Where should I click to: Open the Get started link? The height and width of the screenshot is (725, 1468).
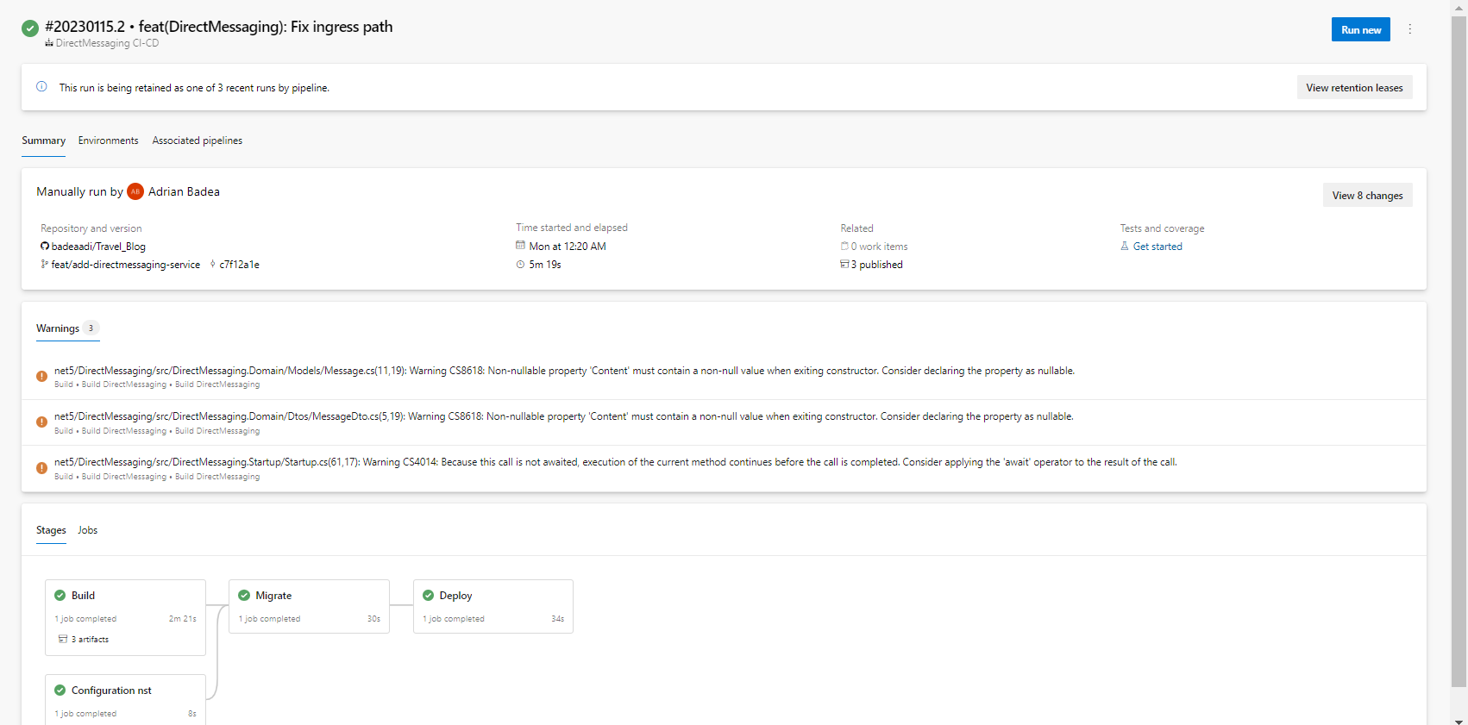point(1157,247)
